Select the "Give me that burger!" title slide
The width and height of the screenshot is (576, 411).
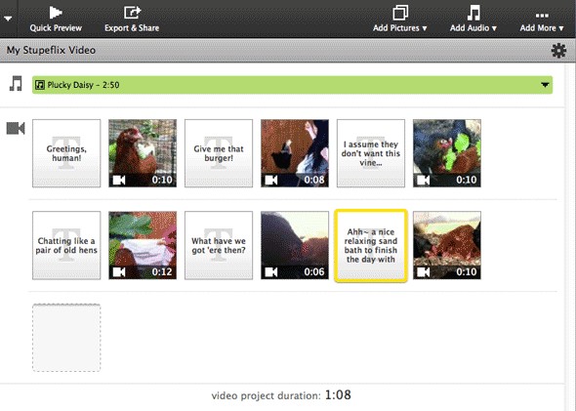point(219,153)
